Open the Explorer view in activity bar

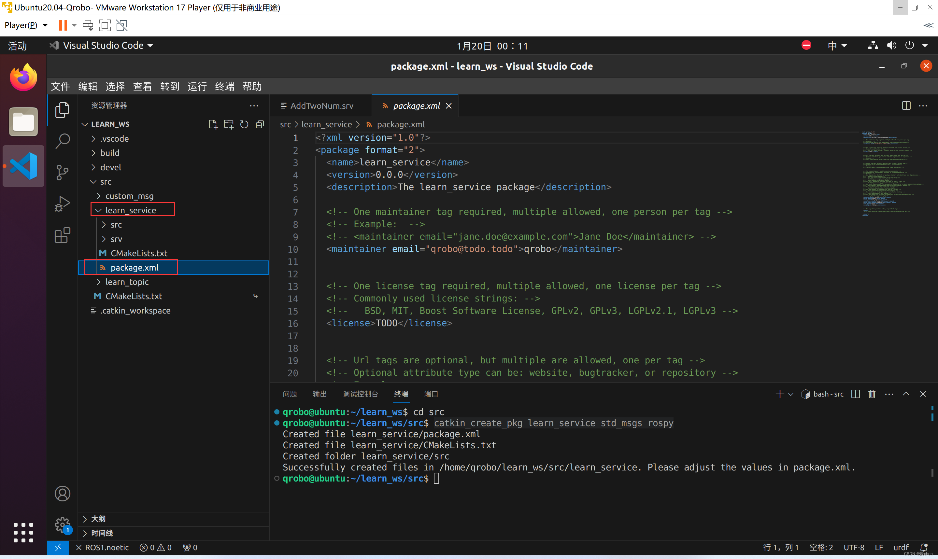[62, 110]
